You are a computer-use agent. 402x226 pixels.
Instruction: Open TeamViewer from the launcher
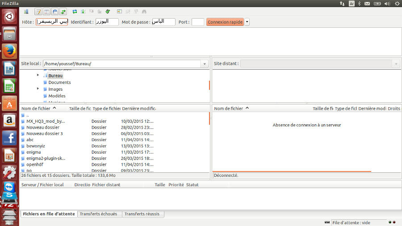pyautogui.click(x=9, y=187)
